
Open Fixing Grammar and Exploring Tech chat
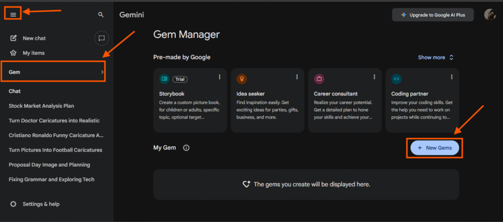point(52,179)
